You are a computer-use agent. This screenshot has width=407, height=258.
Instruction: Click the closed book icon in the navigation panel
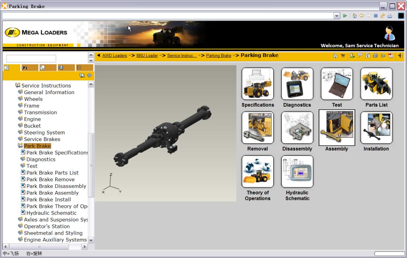(89, 75)
